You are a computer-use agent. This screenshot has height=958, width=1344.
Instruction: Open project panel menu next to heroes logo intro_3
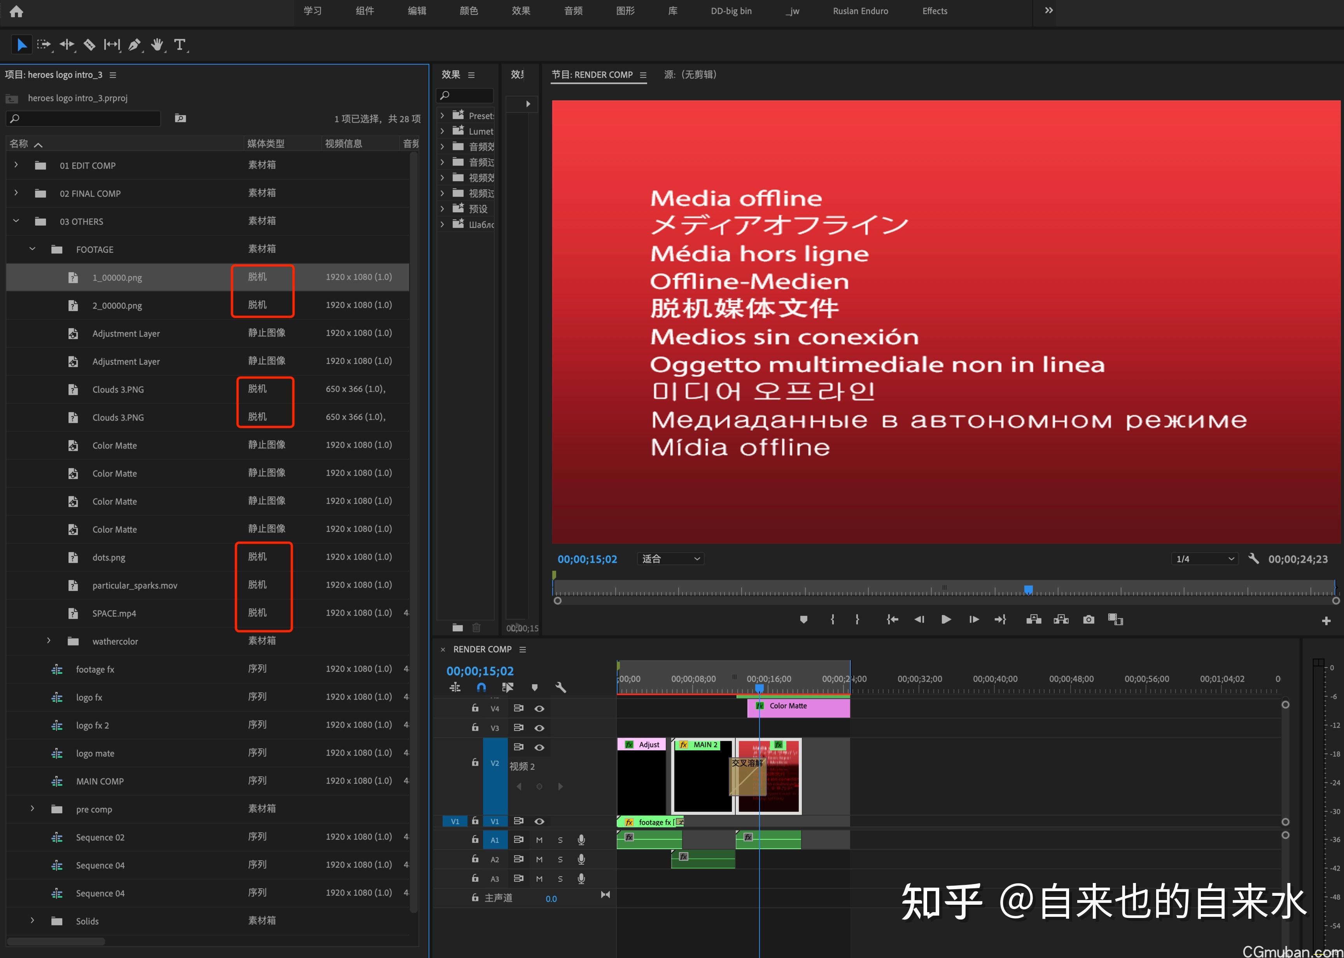click(x=113, y=75)
